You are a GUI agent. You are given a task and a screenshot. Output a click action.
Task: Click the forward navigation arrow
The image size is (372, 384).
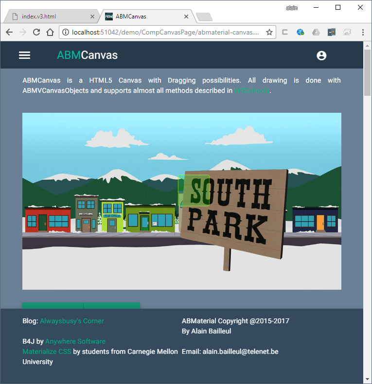pos(23,32)
